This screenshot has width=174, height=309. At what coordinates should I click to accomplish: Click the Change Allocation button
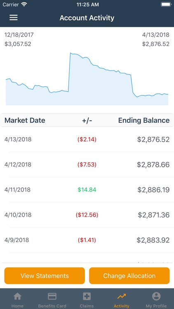(129, 276)
